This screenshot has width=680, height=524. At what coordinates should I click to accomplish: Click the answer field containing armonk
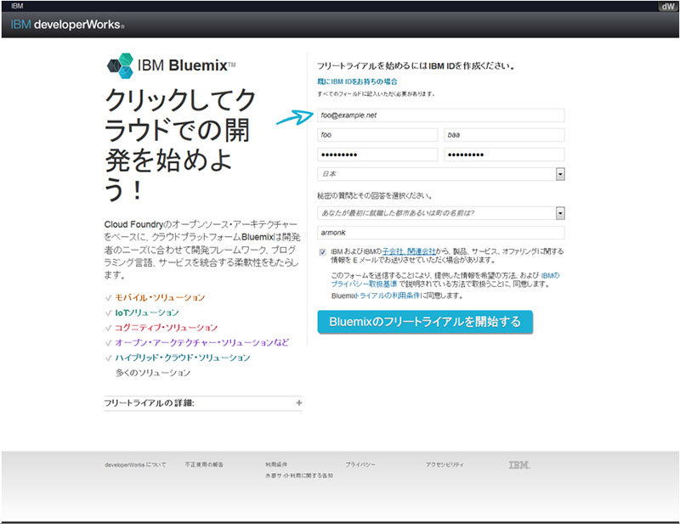441,233
